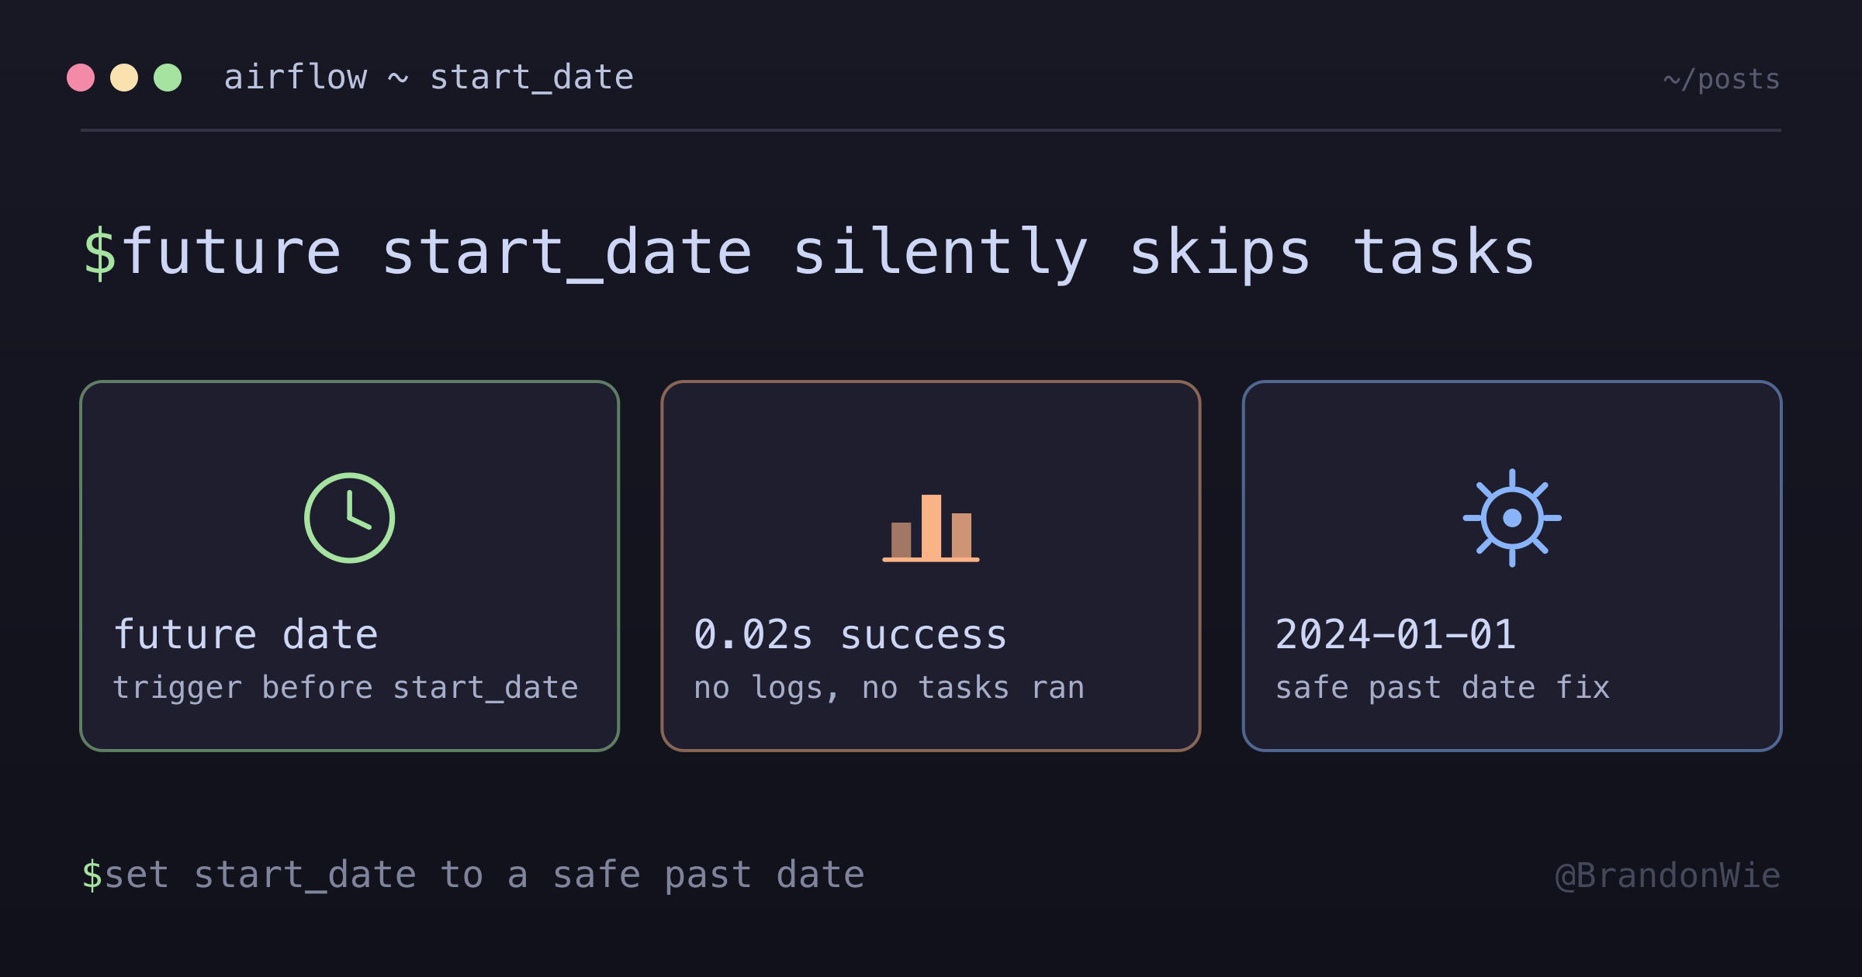The image size is (1862, 977).
Task: Click the green window dot
Action: click(x=168, y=78)
